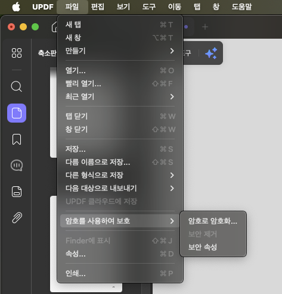Open the 도구 menu

pyautogui.click(x=149, y=7)
